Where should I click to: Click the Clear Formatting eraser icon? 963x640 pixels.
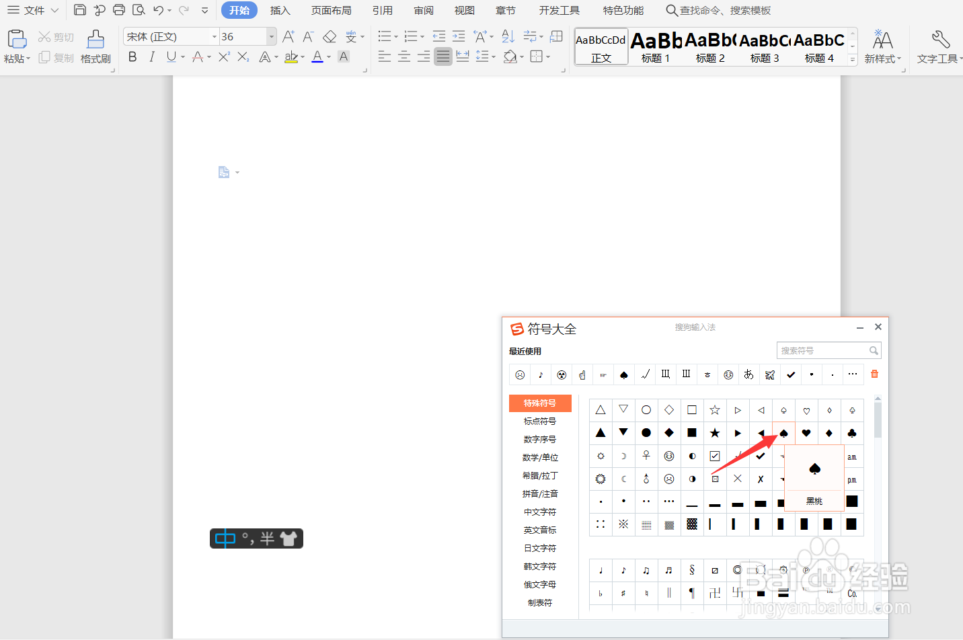pos(330,36)
